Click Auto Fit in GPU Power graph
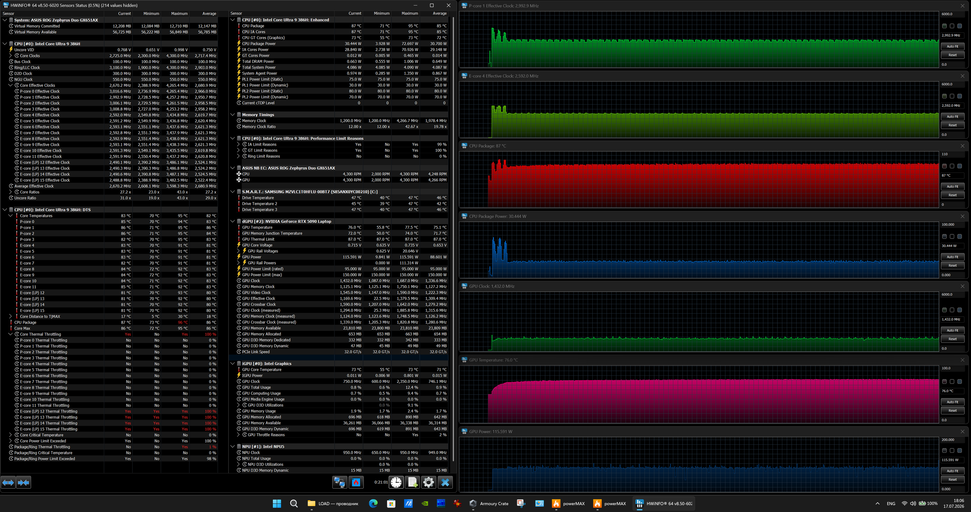971x512 pixels. 952,471
